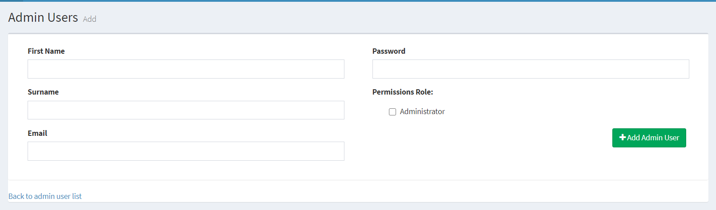
Task: Select the Email input field
Action: (x=186, y=151)
